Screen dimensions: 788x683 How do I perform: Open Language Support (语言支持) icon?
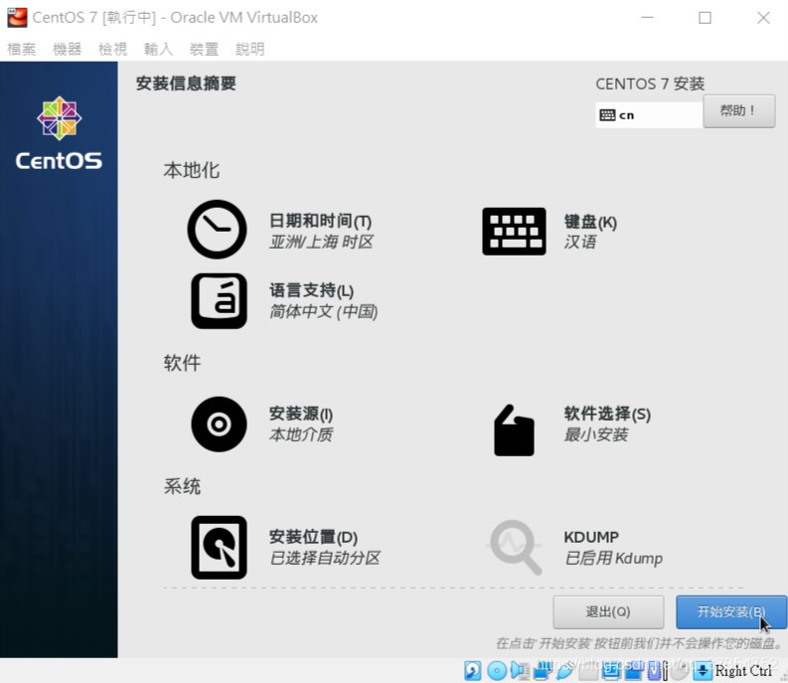pyautogui.click(x=220, y=301)
